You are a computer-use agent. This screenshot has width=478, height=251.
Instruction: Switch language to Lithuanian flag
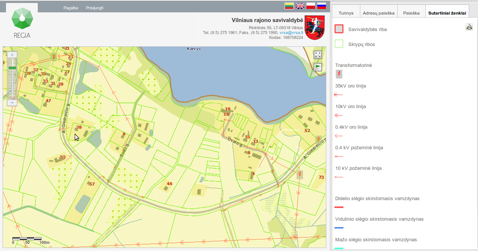[x=289, y=6]
